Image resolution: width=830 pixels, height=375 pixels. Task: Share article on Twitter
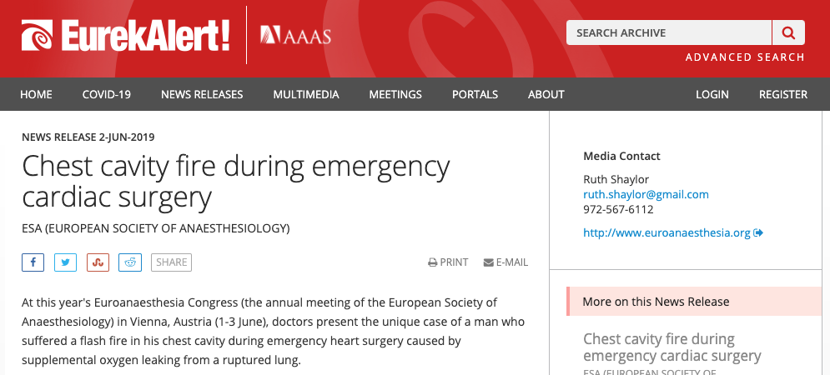coord(66,262)
